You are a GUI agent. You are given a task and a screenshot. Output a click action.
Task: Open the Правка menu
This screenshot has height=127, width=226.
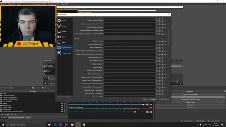pyautogui.click(x=11, y=4)
